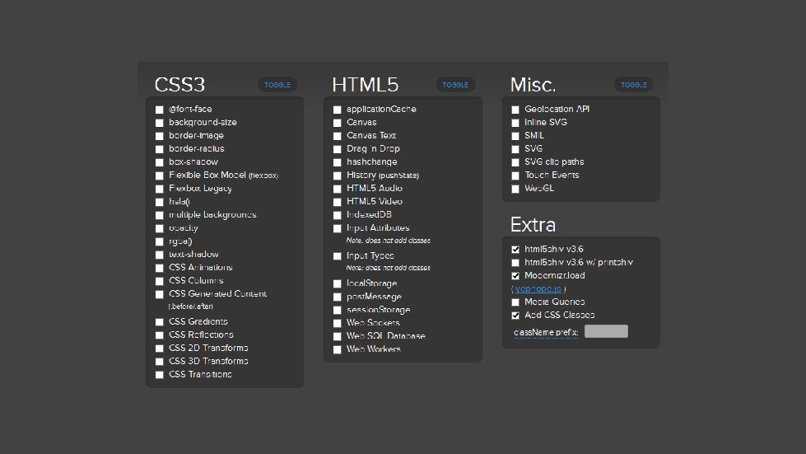Tick the box-shadow checkbox
The width and height of the screenshot is (806, 454).
pos(160,162)
